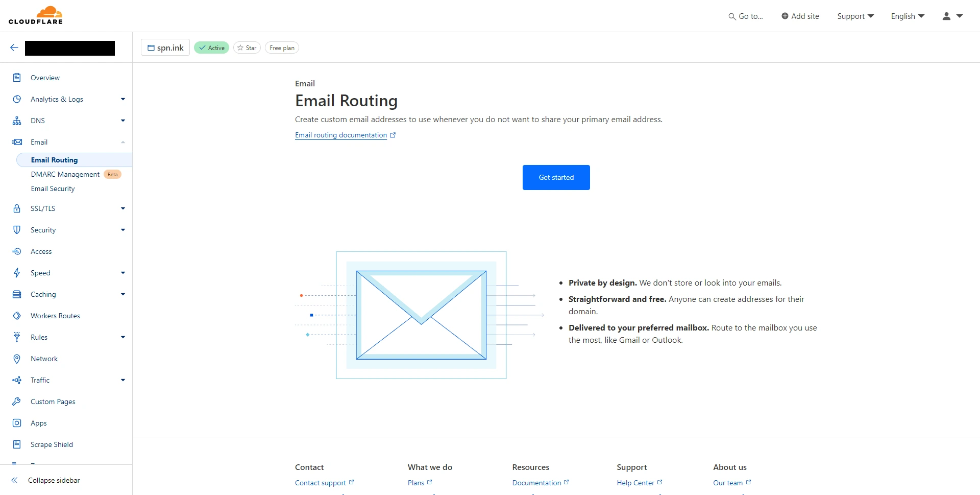
Task: Click the Overview clipboard icon
Action: pos(17,78)
